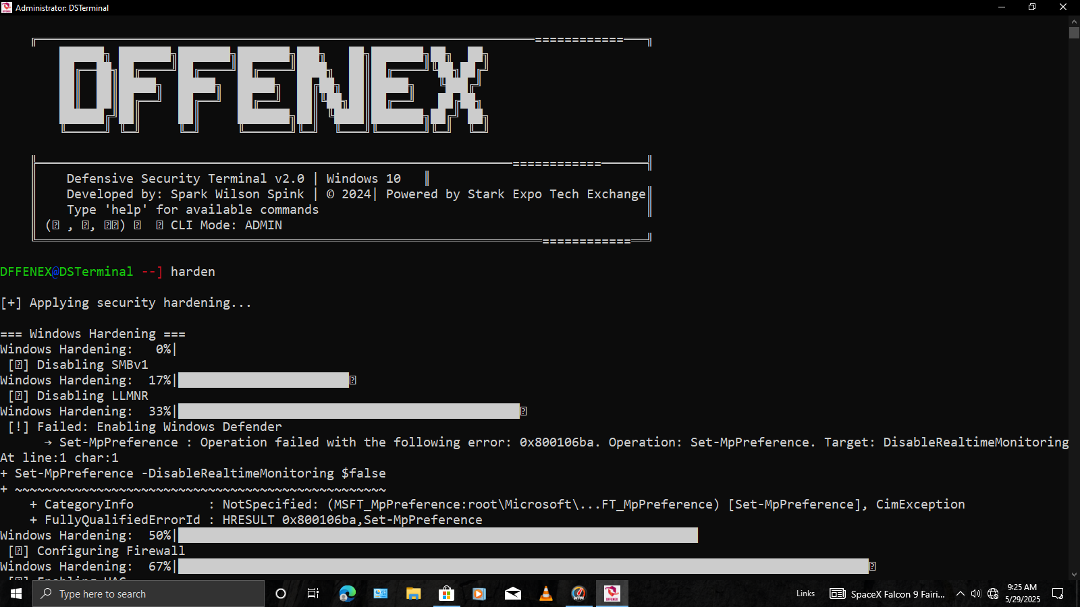
Task: Open Microsoft Store from the taskbar
Action: [x=446, y=594]
